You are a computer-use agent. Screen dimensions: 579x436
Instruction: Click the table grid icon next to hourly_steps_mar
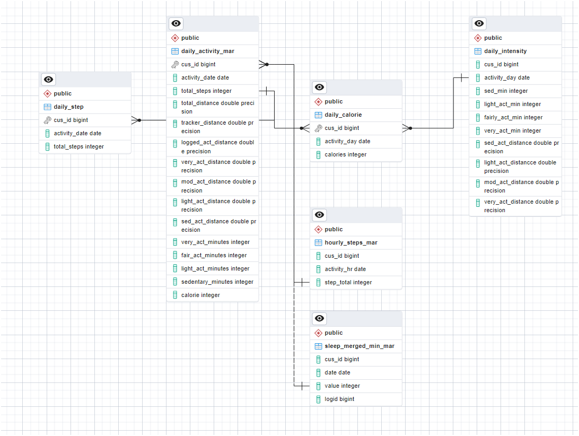(x=318, y=242)
